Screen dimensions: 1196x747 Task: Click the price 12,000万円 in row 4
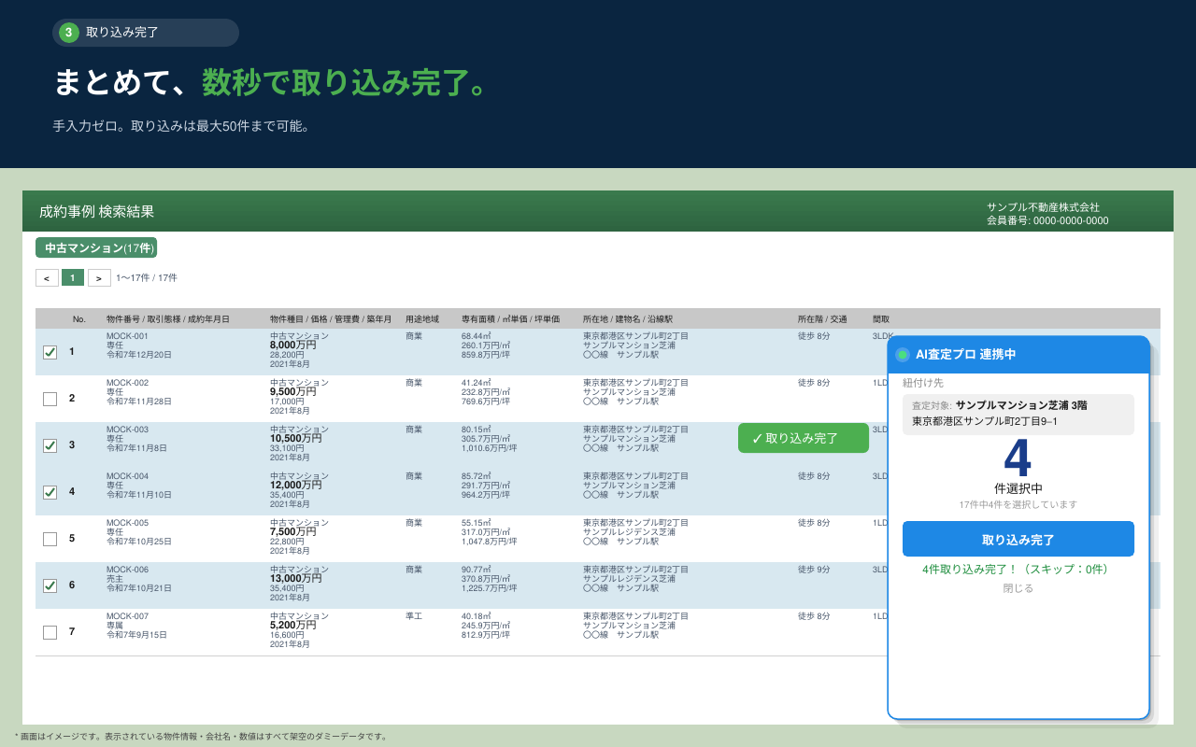click(296, 485)
